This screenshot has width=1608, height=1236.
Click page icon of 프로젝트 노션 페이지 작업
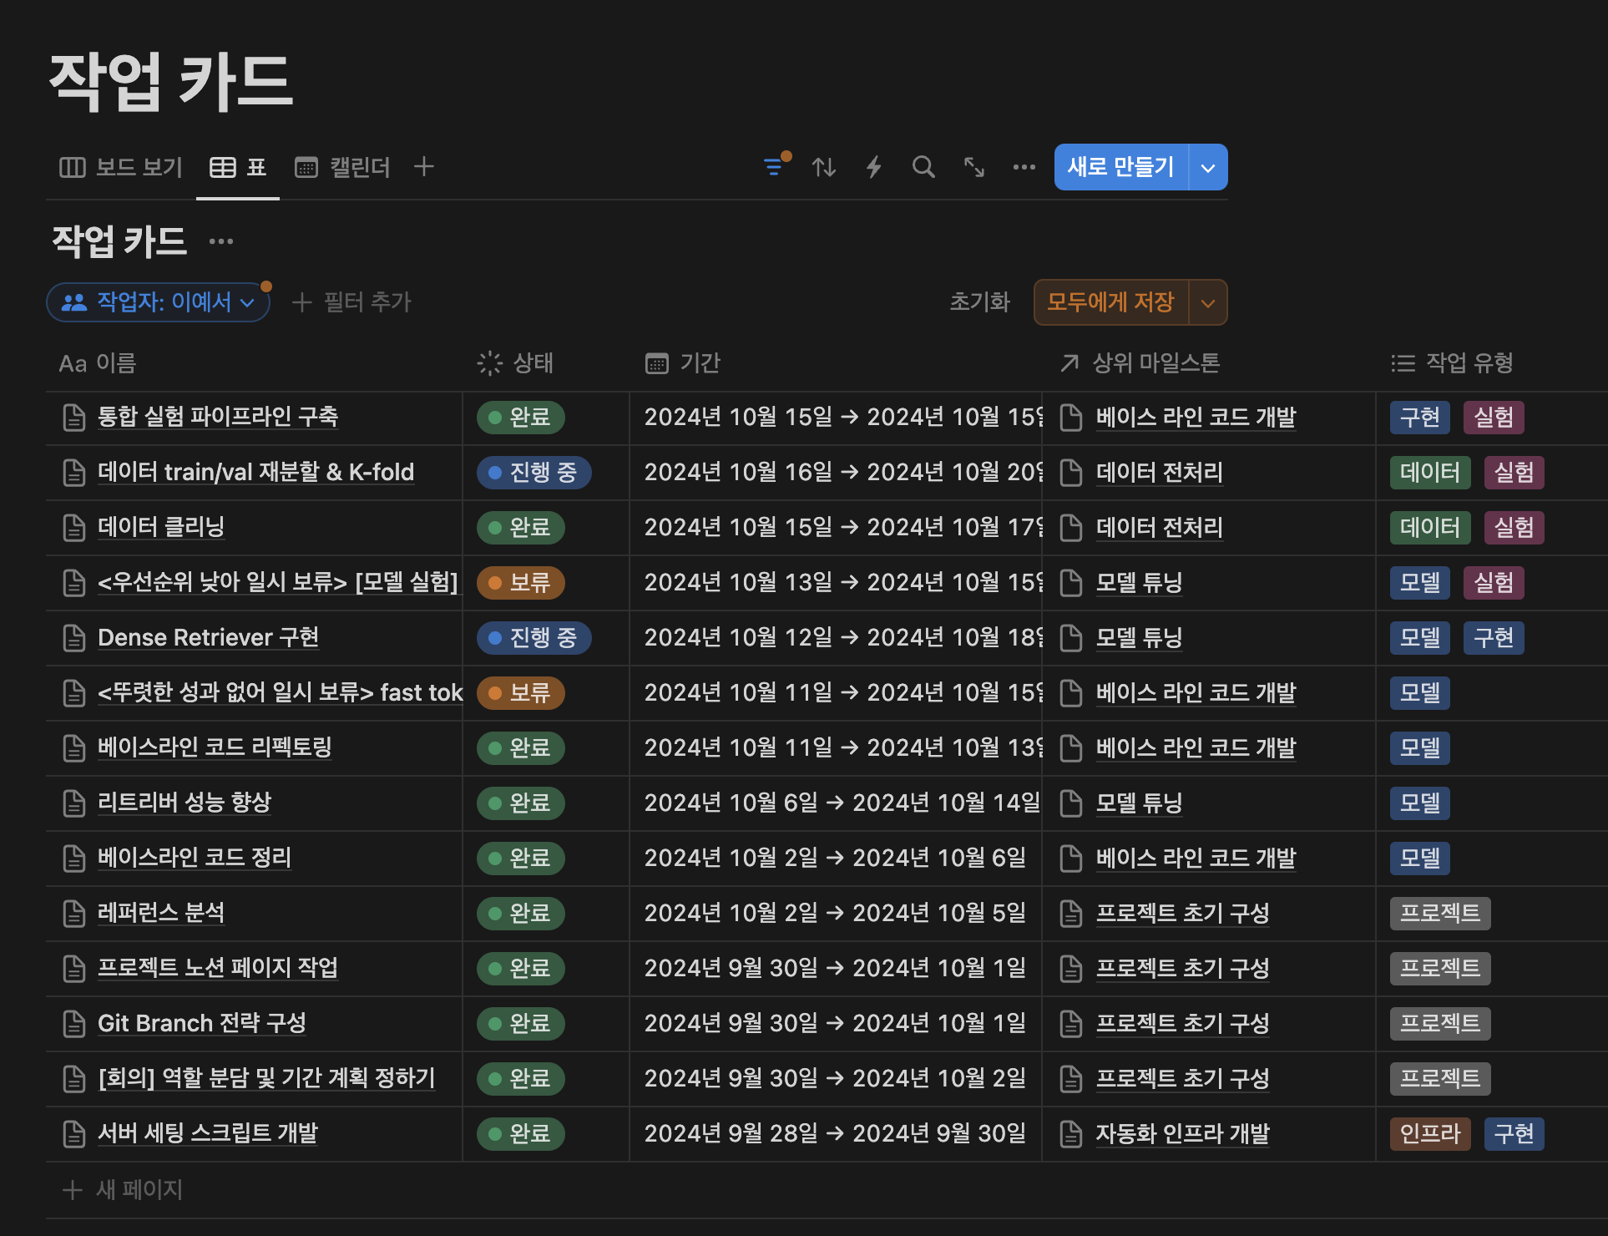tap(74, 969)
